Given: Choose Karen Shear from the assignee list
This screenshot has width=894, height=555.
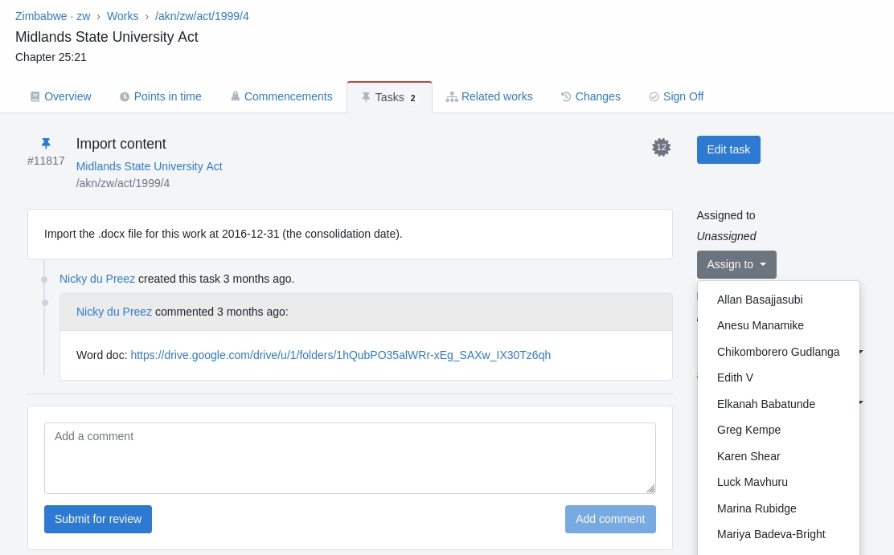Looking at the screenshot, I should pyautogui.click(x=748, y=456).
